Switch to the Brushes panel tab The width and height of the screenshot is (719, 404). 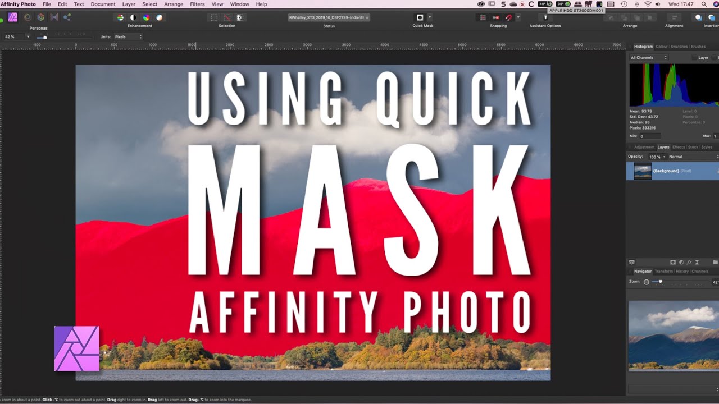pos(698,47)
